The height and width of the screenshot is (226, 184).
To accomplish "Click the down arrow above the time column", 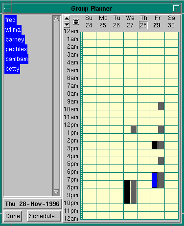I will (67, 24).
